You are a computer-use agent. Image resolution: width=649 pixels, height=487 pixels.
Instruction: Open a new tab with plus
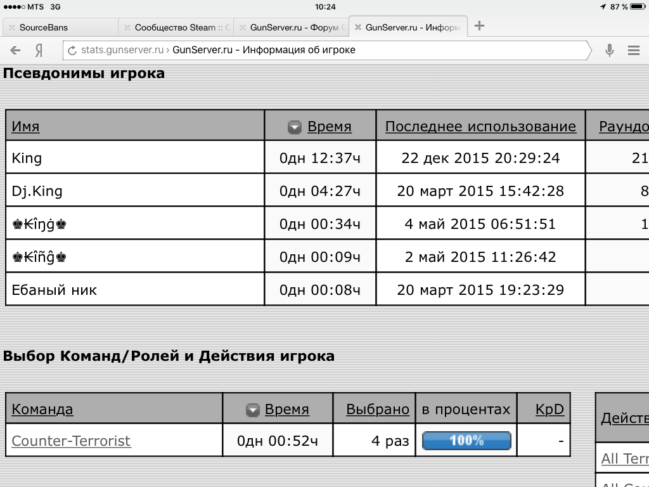479,26
